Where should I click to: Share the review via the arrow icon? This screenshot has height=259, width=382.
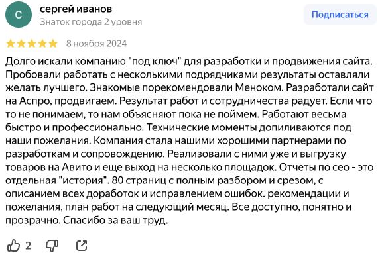click(82, 246)
